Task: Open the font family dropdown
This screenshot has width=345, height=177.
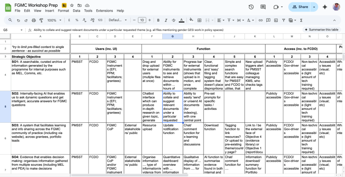Action: 118,20
